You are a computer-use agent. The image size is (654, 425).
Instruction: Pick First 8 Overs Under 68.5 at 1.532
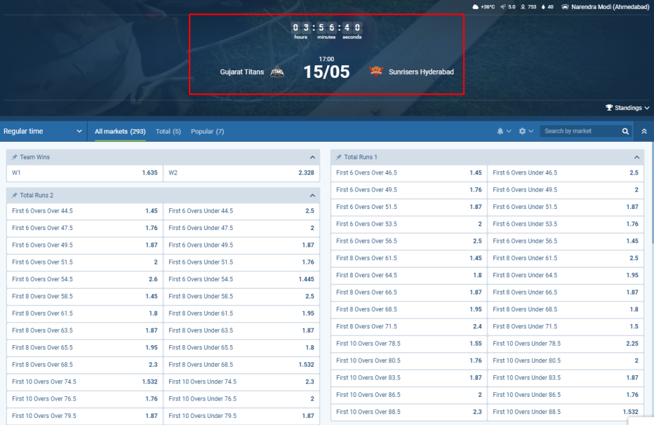241,364
